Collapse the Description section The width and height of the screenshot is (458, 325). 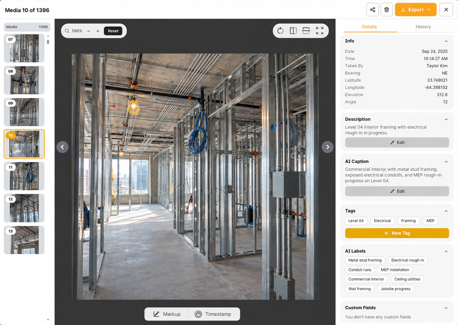click(x=446, y=119)
